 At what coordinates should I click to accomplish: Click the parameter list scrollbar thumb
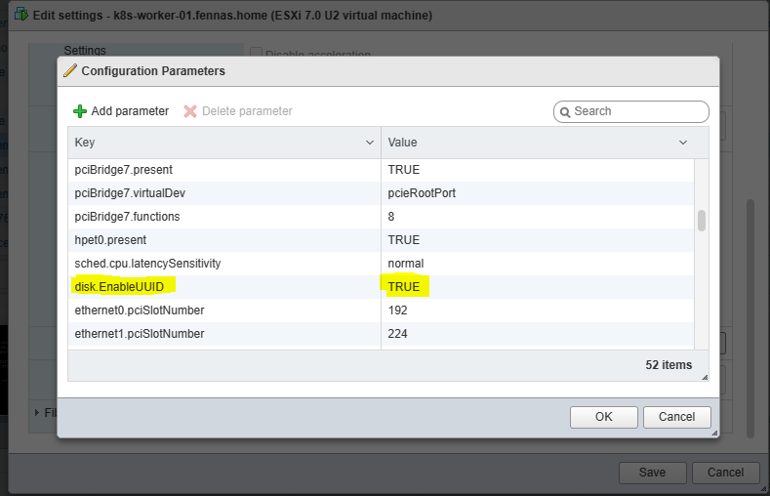(x=702, y=221)
